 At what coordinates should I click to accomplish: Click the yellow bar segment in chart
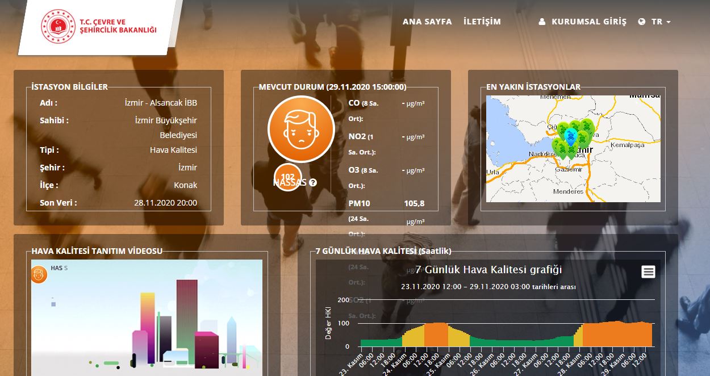pyautogui.click(x=413, y=337)
